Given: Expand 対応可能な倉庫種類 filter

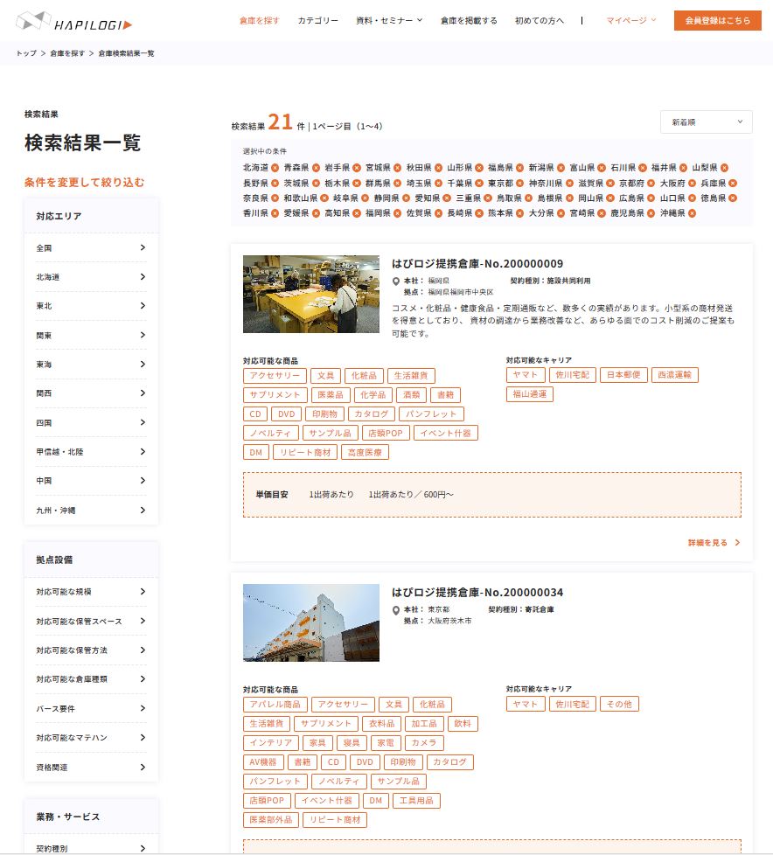Looking at the screenshot, I should (91, 679).
